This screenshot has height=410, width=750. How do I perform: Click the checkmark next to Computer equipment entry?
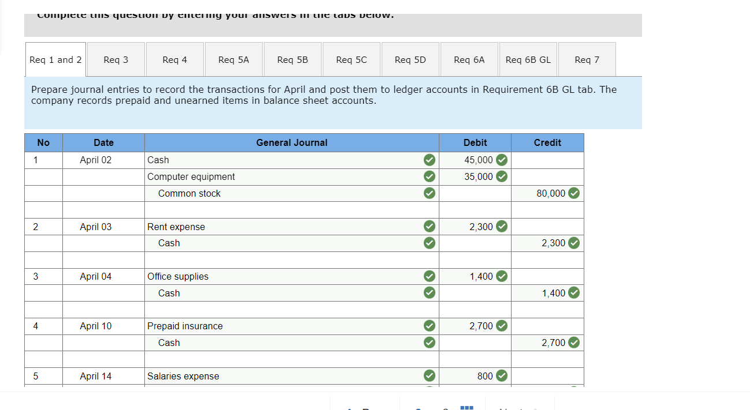pyautogui.click(x=429, y=176)
